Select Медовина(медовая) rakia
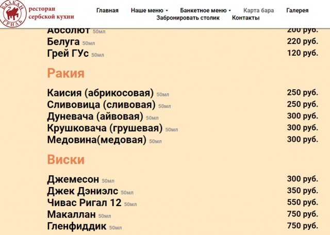Viewport: 330px width, 235px height. [96, 140]
